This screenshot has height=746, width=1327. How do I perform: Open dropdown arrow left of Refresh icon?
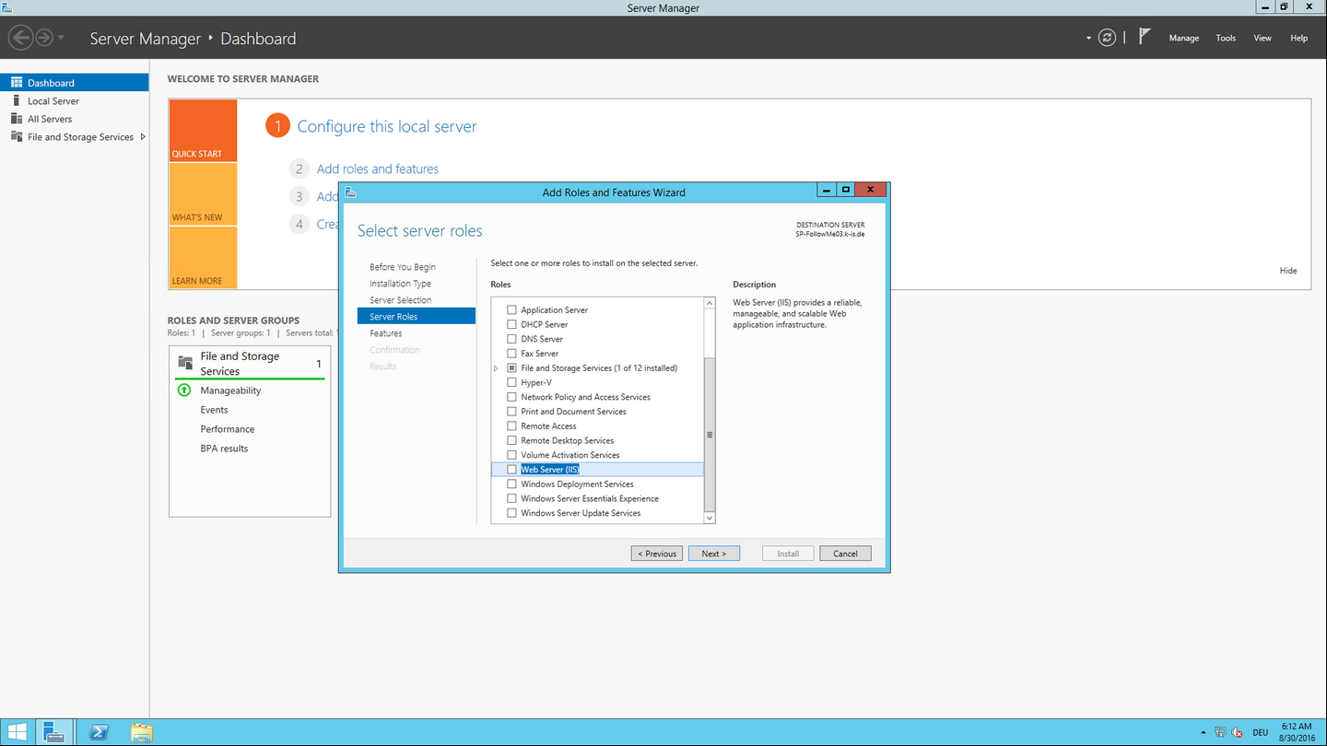[1088, 39]
